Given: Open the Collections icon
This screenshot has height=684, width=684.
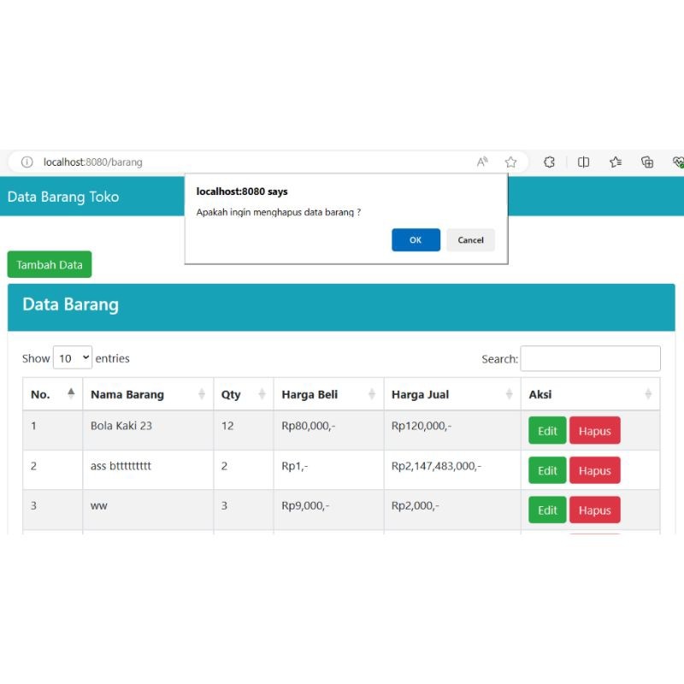Looking at the screenshot, I should click(647, 162).
